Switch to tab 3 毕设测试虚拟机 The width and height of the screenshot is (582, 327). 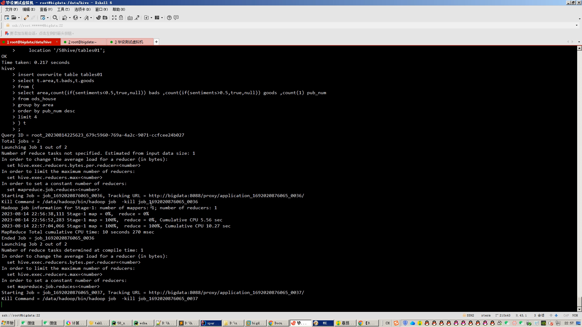(129, 42)
